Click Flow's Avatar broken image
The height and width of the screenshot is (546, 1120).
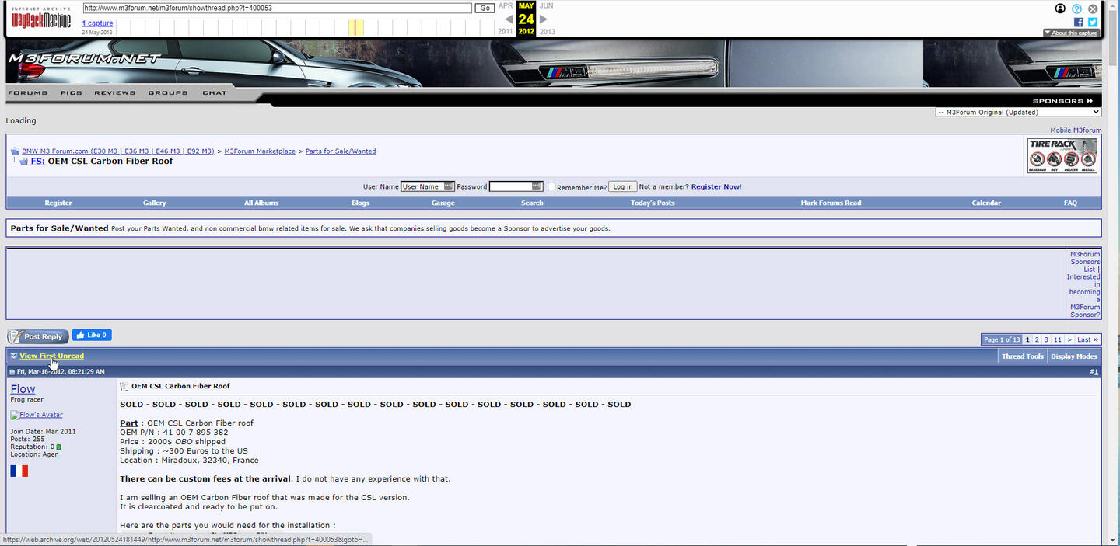tap(37, 415)
